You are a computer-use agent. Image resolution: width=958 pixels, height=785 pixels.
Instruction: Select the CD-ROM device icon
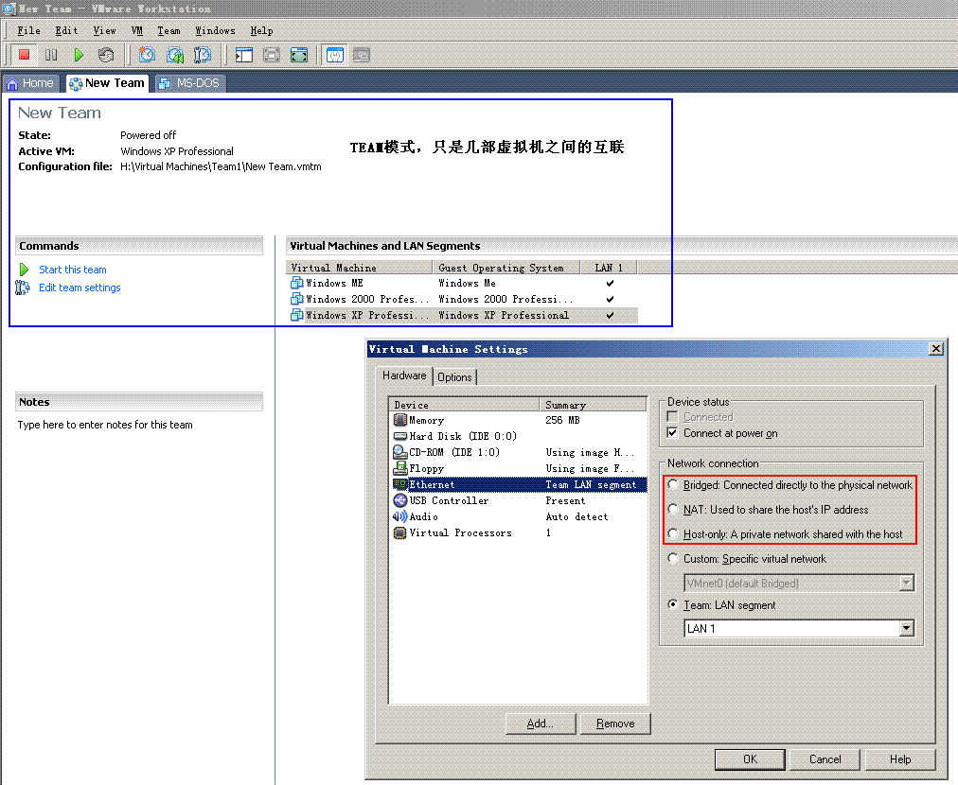click(x=400, y=452)
